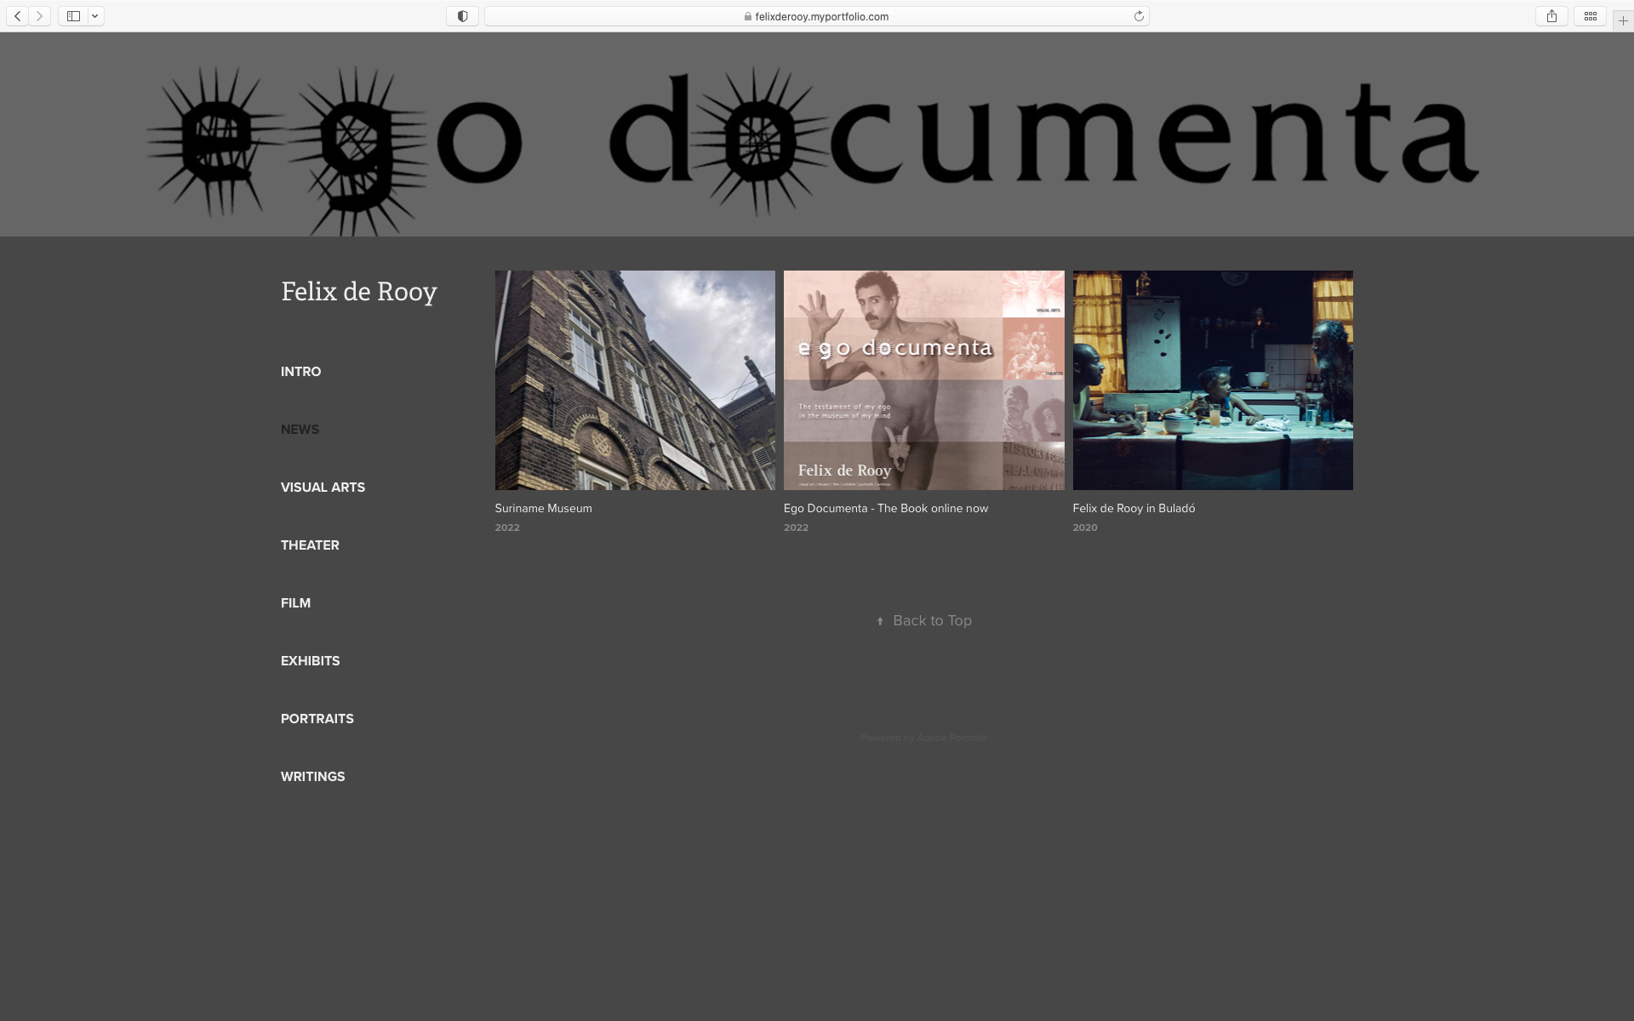Open Ego Documenta book cover thumbnail
Screen dimensions: 1634x1021
pos(923,379)
